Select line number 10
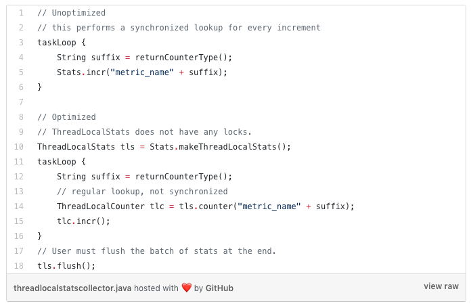 click(x=19, y=147)
